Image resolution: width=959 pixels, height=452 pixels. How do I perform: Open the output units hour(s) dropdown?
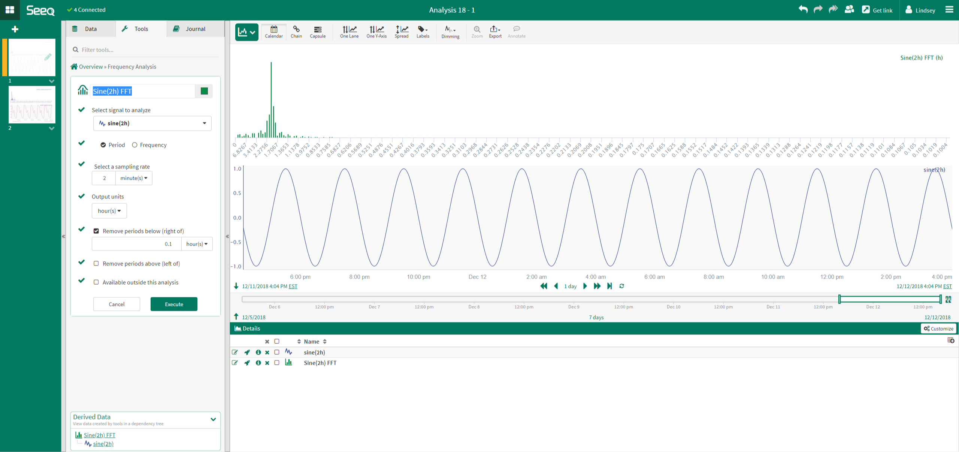coord(109,210)
